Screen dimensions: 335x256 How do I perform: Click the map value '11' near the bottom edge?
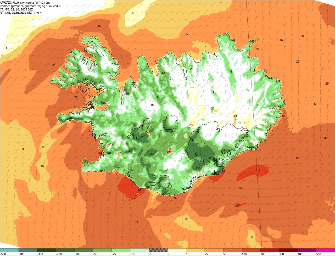tap(252, 237)
